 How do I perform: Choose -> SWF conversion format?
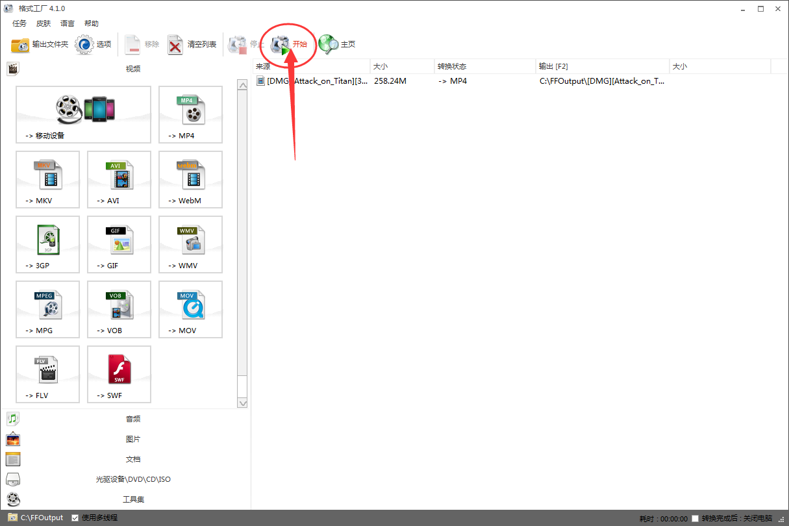click(119, 374)
